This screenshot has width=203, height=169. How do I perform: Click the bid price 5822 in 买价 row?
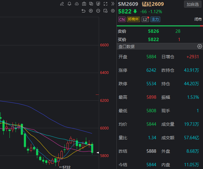click(153, 40)
